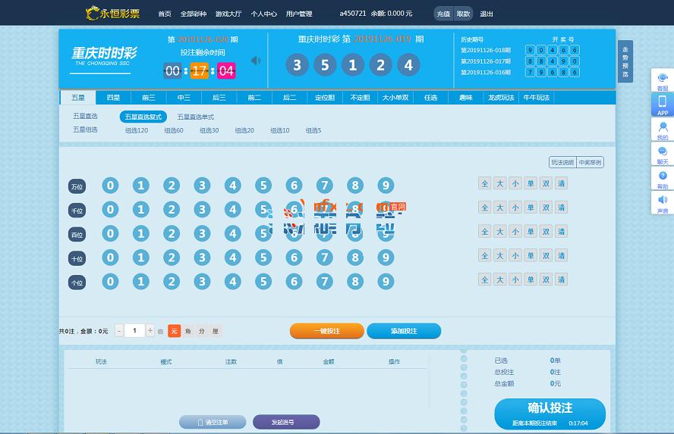Increase bet multiplier with plus stepper
Viewport: 674px width, 434px height.
150,331
